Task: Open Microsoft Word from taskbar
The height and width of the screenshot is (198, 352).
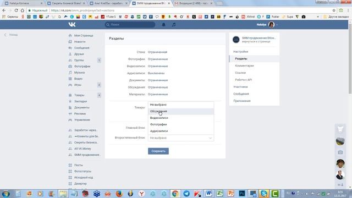Action: tap(208, 194)
